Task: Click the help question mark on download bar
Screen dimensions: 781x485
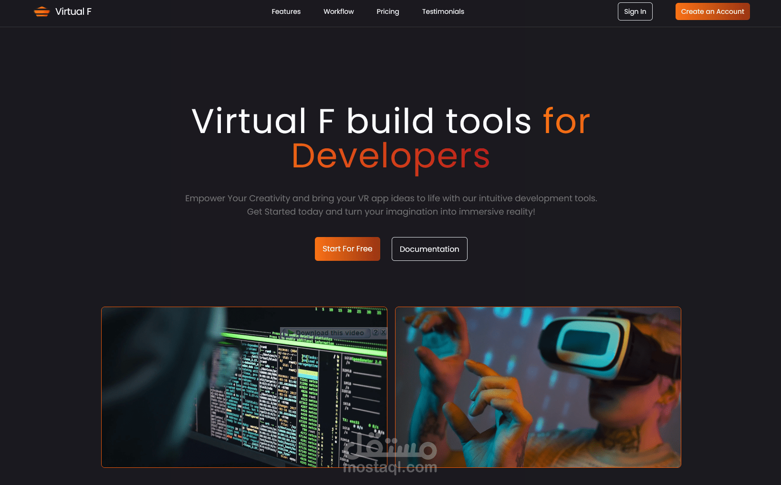Action: tap(375, 332)
